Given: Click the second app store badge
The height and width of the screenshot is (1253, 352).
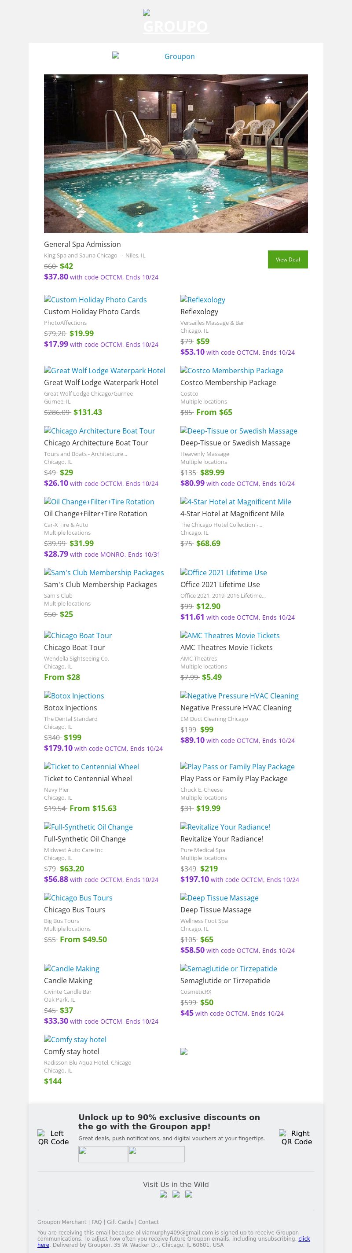Looking at the screenshot, I should pos(156,1154).
